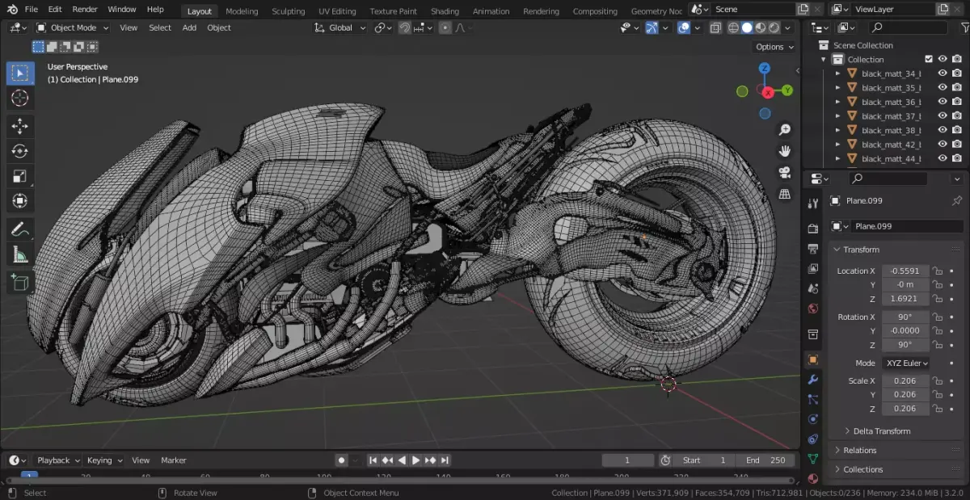
Task: Toggle camera view in viewport
Action: coord(783,173)
